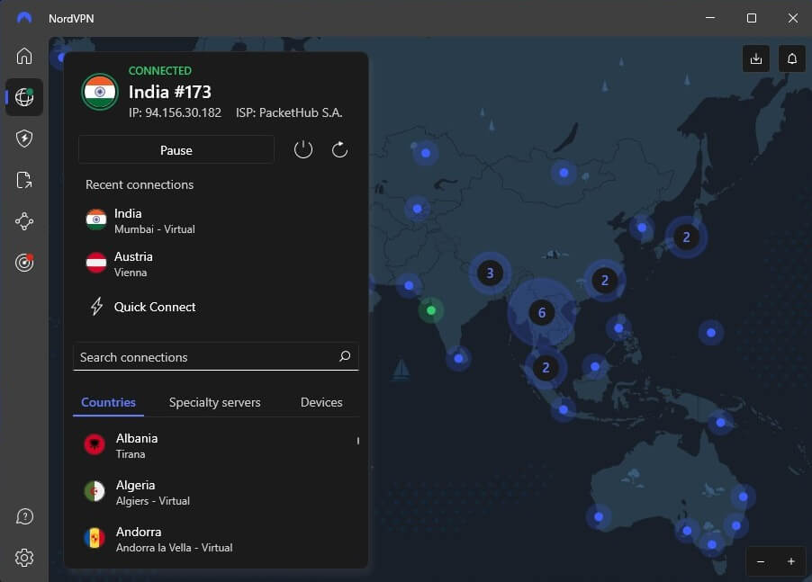Image resolution: width=812 pixels, height=582 pixels.
Task: Click the Andorra flag icon
Action: [x=95, y=538]
